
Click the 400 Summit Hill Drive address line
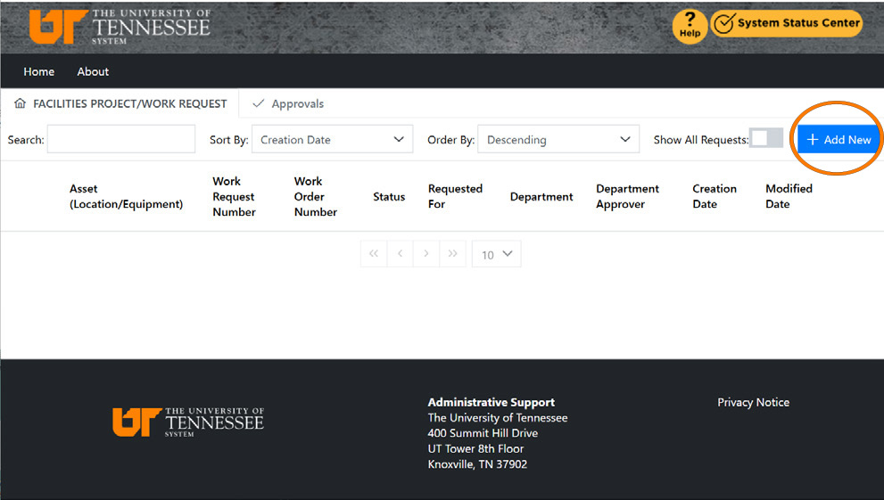click(483, 433)
